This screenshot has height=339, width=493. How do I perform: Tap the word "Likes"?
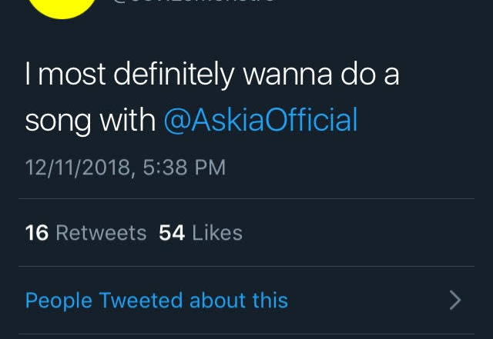(x=217, y=233)
